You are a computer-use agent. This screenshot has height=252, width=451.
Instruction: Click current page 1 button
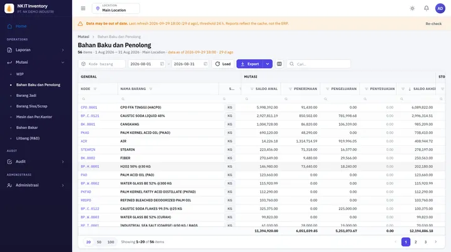click(x=405, y=241)
